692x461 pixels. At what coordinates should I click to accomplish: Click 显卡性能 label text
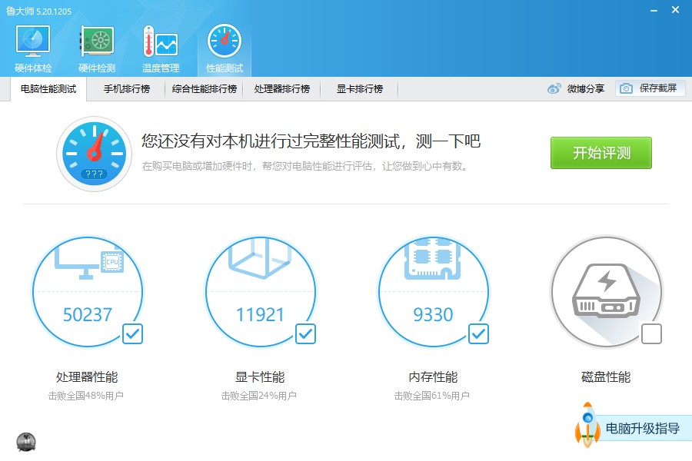click(260, 377)
